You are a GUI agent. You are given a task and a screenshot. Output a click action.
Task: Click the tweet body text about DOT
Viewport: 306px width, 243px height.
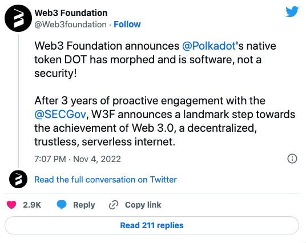pos(155,59)
